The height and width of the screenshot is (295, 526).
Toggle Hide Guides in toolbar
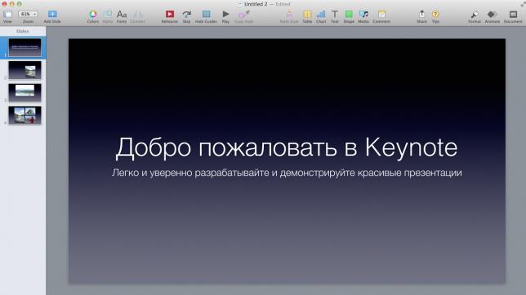coord(206,14)
